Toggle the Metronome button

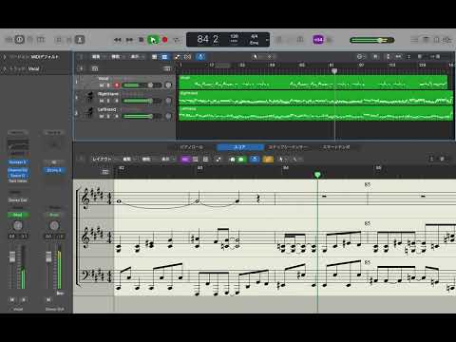[330, 40]
